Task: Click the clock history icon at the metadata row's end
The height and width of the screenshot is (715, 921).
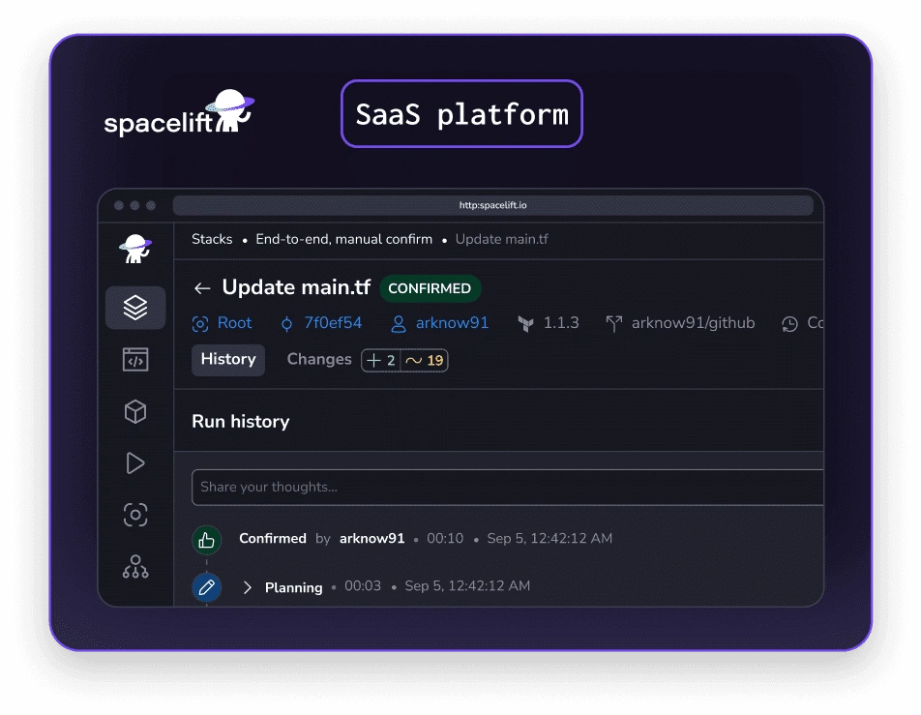Action: (x=789, y=324)
